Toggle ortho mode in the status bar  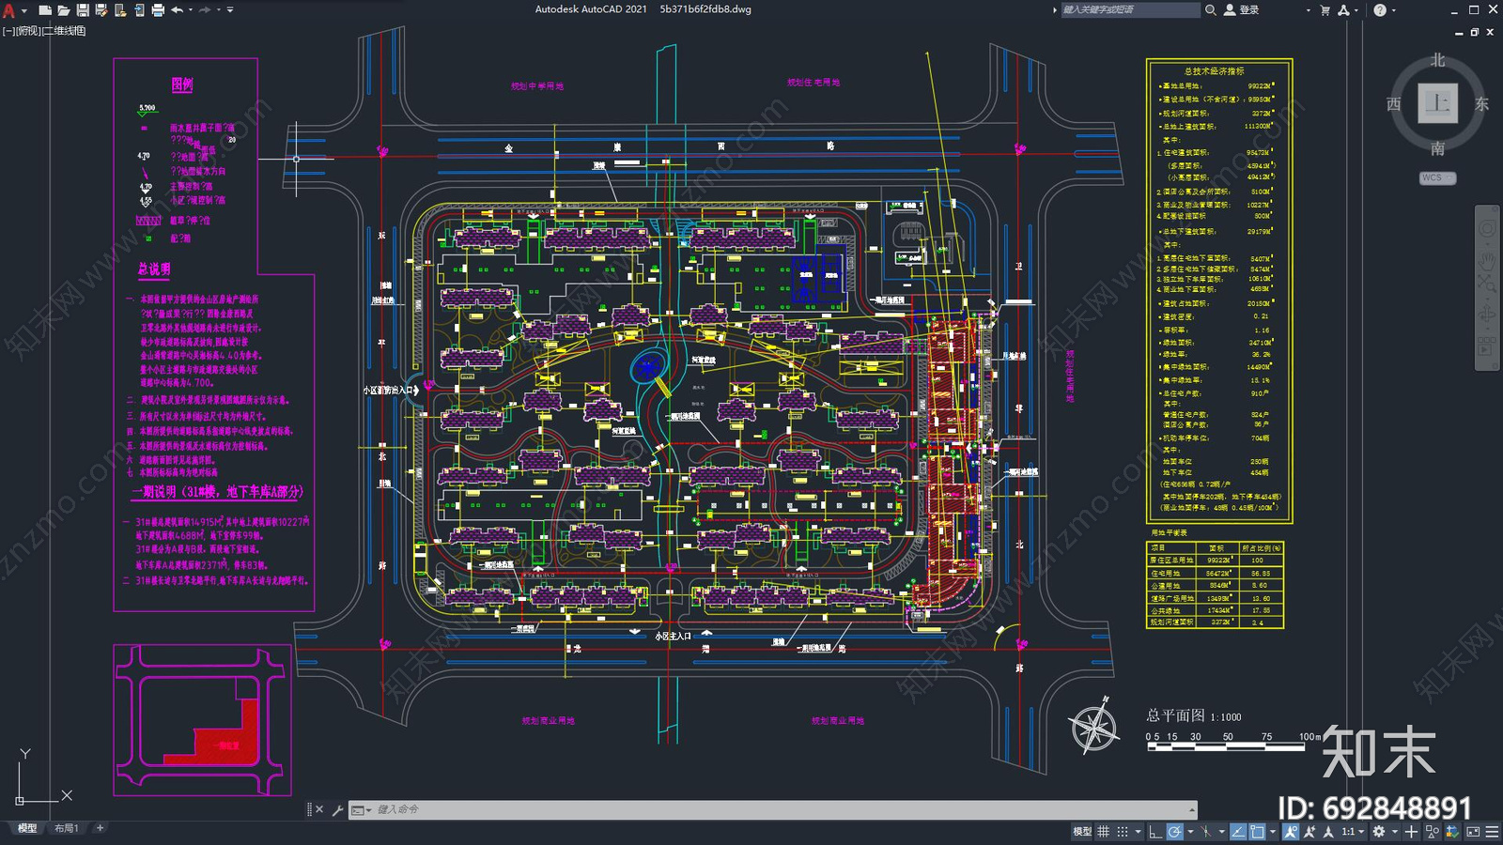click(1155, 831)
